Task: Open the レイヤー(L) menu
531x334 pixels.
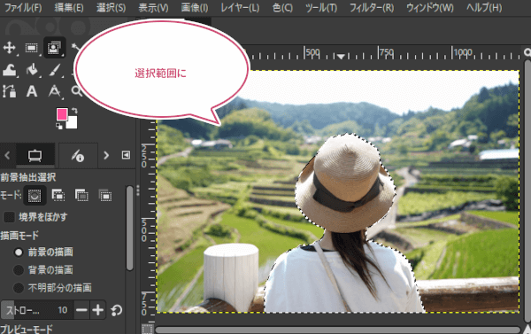Action: [x=240, y=7]
